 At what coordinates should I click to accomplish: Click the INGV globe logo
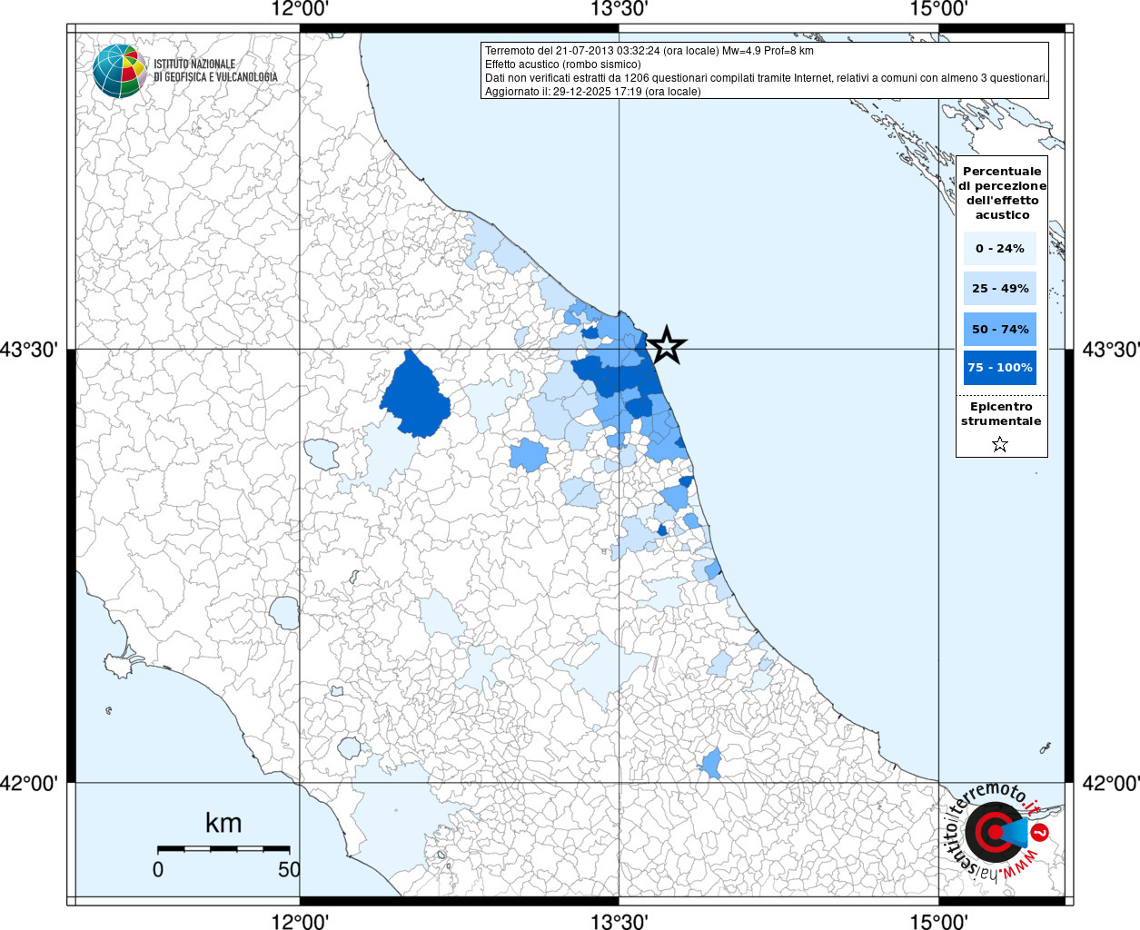click(x=120, y=71)
